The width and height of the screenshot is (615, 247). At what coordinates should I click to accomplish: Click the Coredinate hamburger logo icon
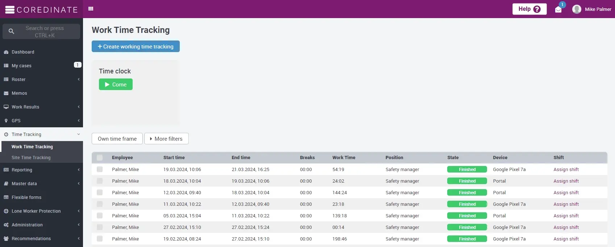coord(10,9)
